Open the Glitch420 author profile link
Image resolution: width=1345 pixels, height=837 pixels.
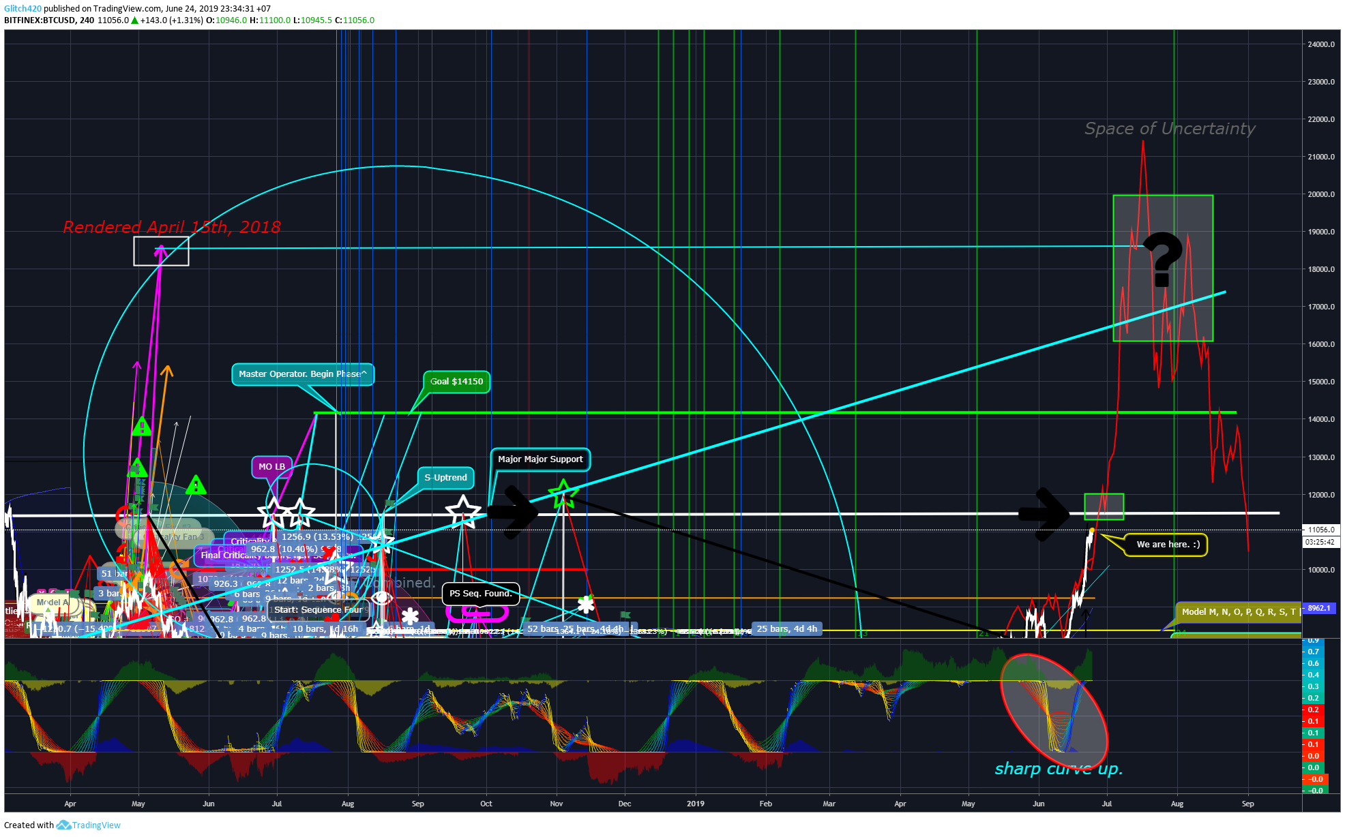tap(23, 9)
